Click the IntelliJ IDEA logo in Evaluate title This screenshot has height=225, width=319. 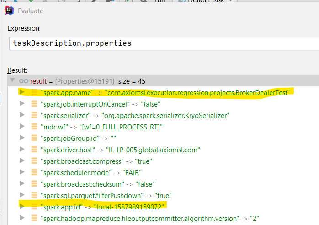tap(9, 11)
